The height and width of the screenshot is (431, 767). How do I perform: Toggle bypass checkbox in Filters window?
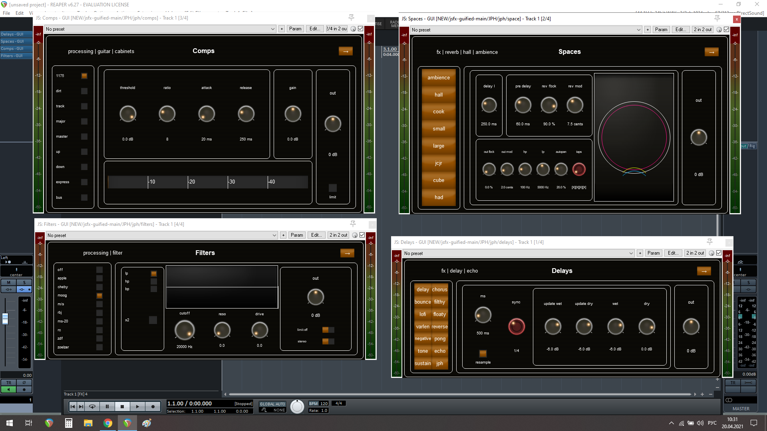(x=362, y=235)
